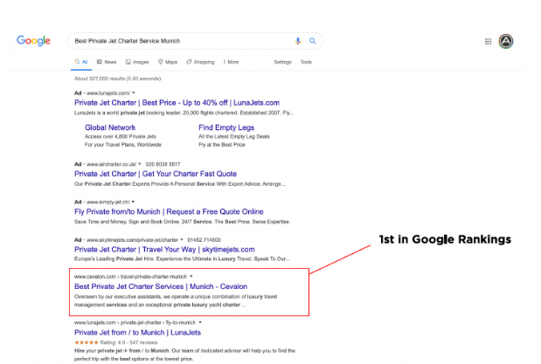Start voice search with the microphone icon
541x364 pixels.
[x=298, y=41]
